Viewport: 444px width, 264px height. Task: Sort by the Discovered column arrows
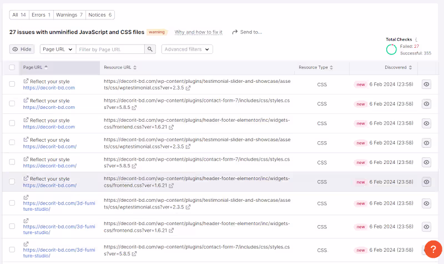click(x=411, y=67)
